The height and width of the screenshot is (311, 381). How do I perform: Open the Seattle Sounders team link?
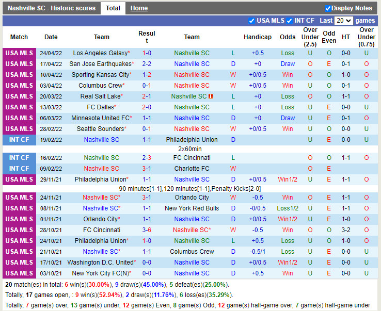tap(100, 129)
